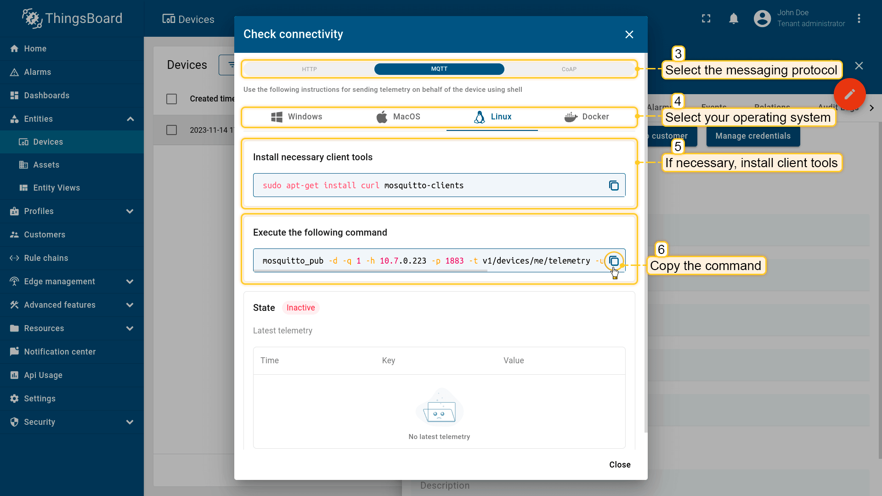This screenshot has width=882, height=496.
Task: Copy the apt-get install command
Action: tap(614, 186)
